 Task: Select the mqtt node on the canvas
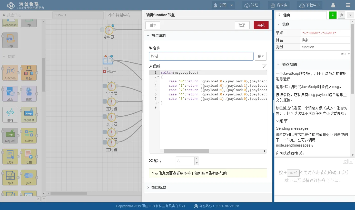[108, 60]
